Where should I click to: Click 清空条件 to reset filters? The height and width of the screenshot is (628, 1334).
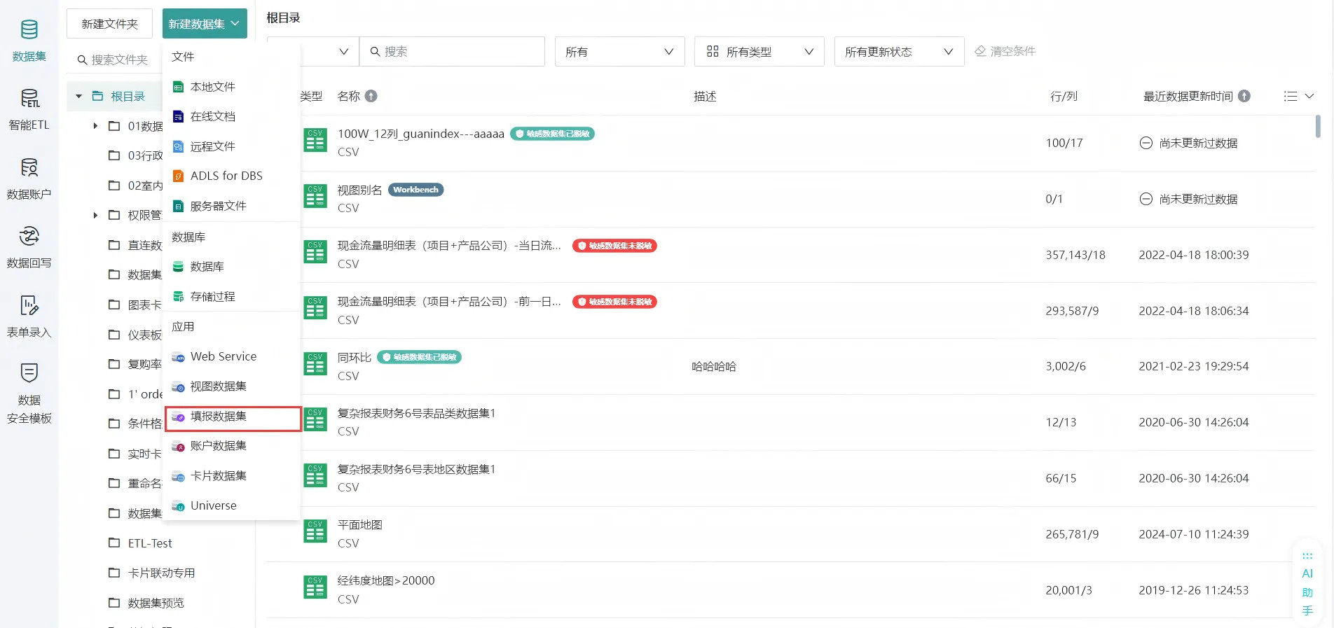(1005, 51)
